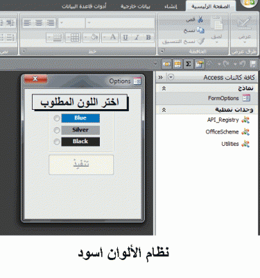The width and height of the screenshot is (260, 278).
Task: Apply the font color A button
Action: [113, 38]
